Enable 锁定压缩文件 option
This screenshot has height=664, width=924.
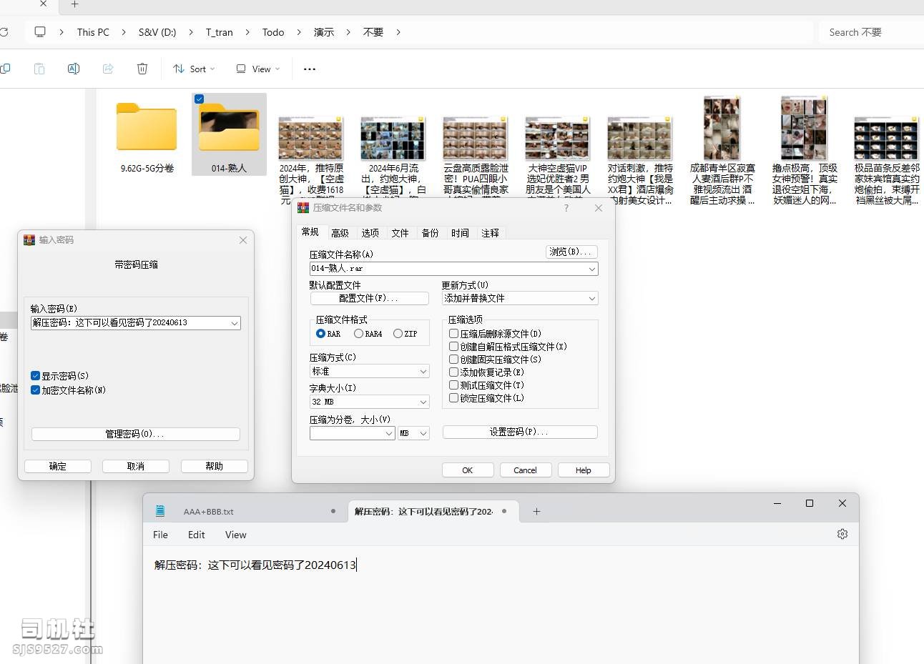[x=453, y=397]
